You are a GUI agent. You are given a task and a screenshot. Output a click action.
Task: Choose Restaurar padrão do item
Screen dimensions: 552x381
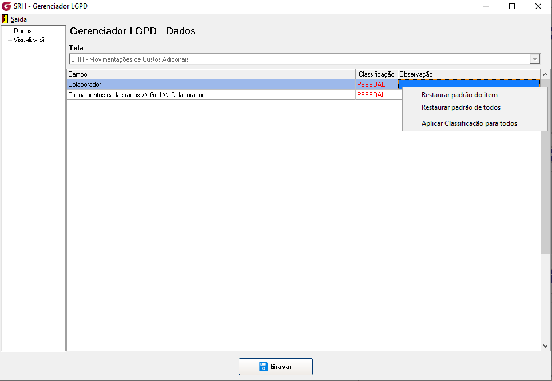459,95
